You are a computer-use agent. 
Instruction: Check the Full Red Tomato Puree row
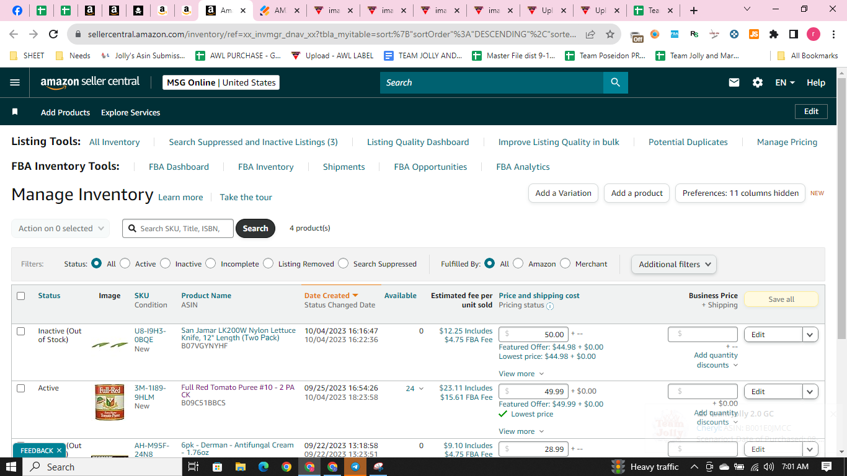pyautogui.click(x=20, y=388)
